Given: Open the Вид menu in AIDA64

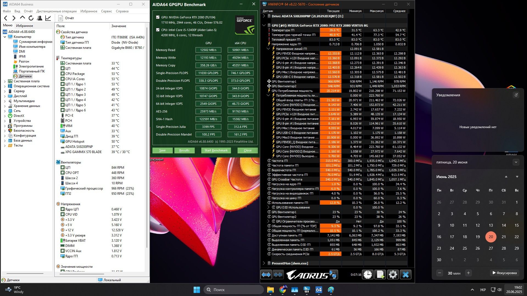Looking at the screenshot, I should pyautogui.click(x=17, y=11).
